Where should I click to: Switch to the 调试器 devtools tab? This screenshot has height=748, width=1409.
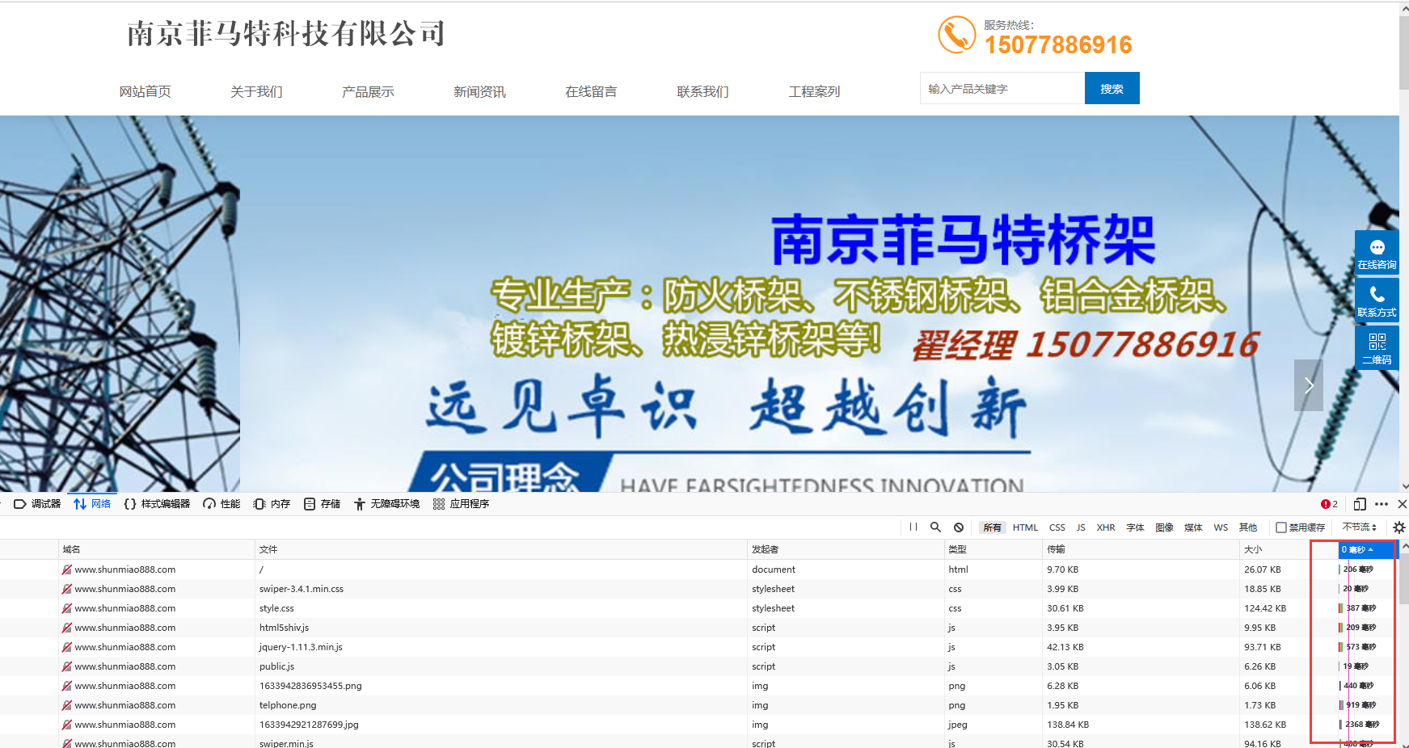(38, 504)
